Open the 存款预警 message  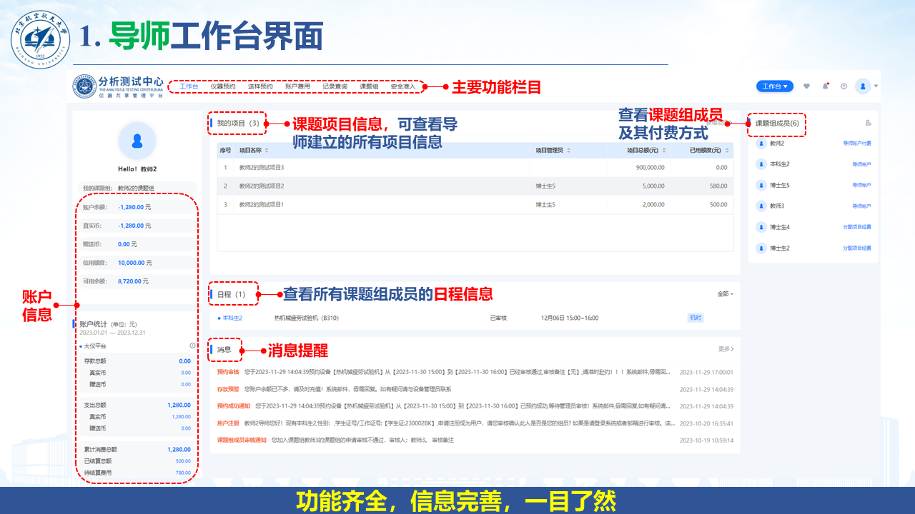(x=228, y=389)
